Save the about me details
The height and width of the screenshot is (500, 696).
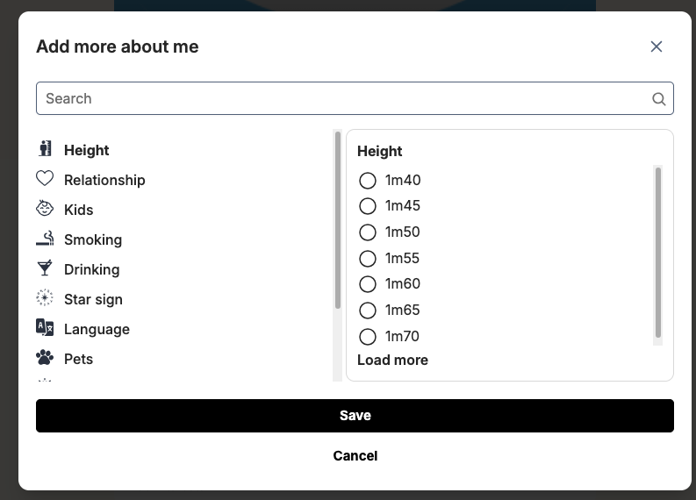[355, 416]
